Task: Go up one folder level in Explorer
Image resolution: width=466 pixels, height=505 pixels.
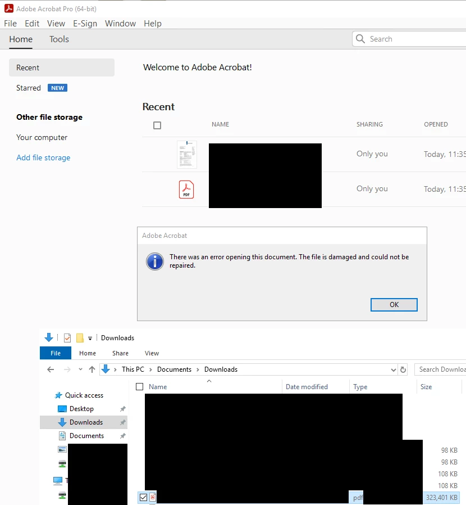Action: (x=92, y=369)
